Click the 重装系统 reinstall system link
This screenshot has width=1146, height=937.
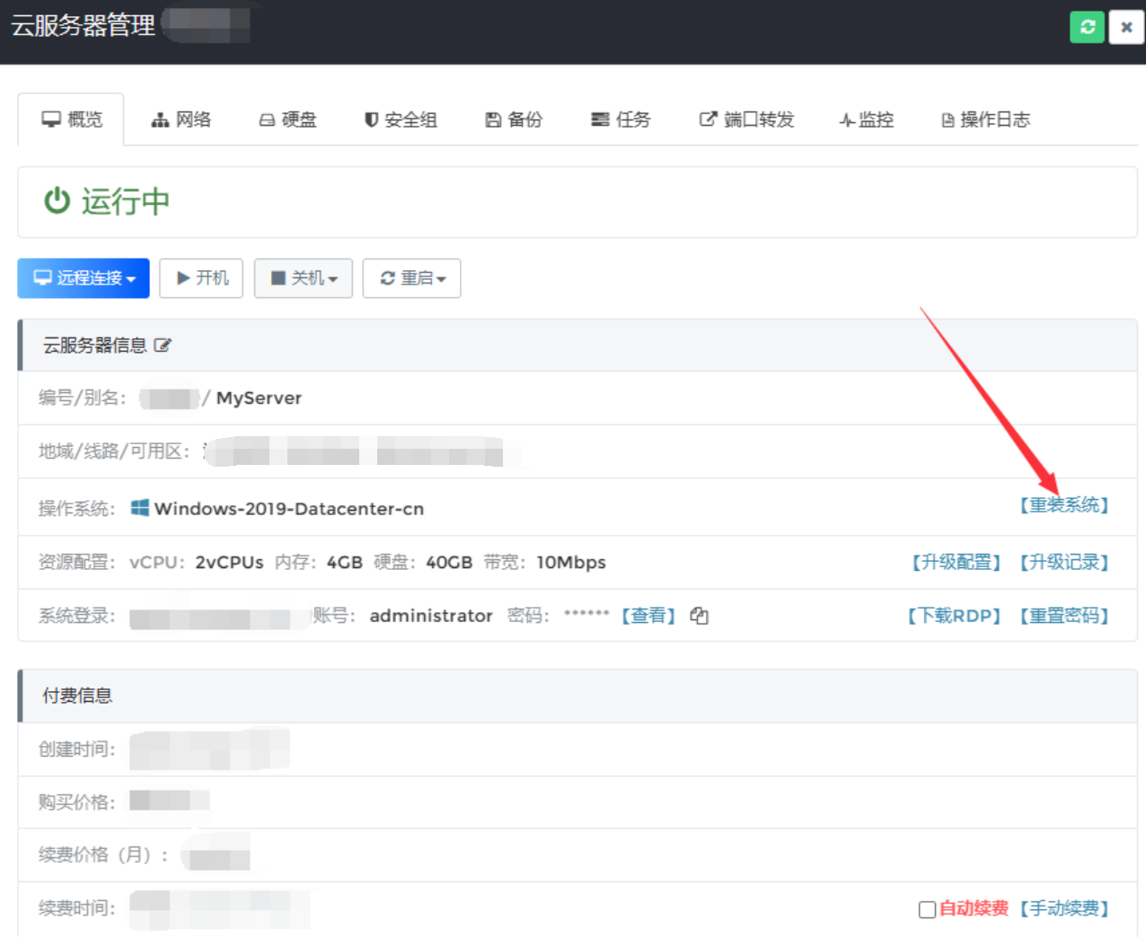[1065, 506]
